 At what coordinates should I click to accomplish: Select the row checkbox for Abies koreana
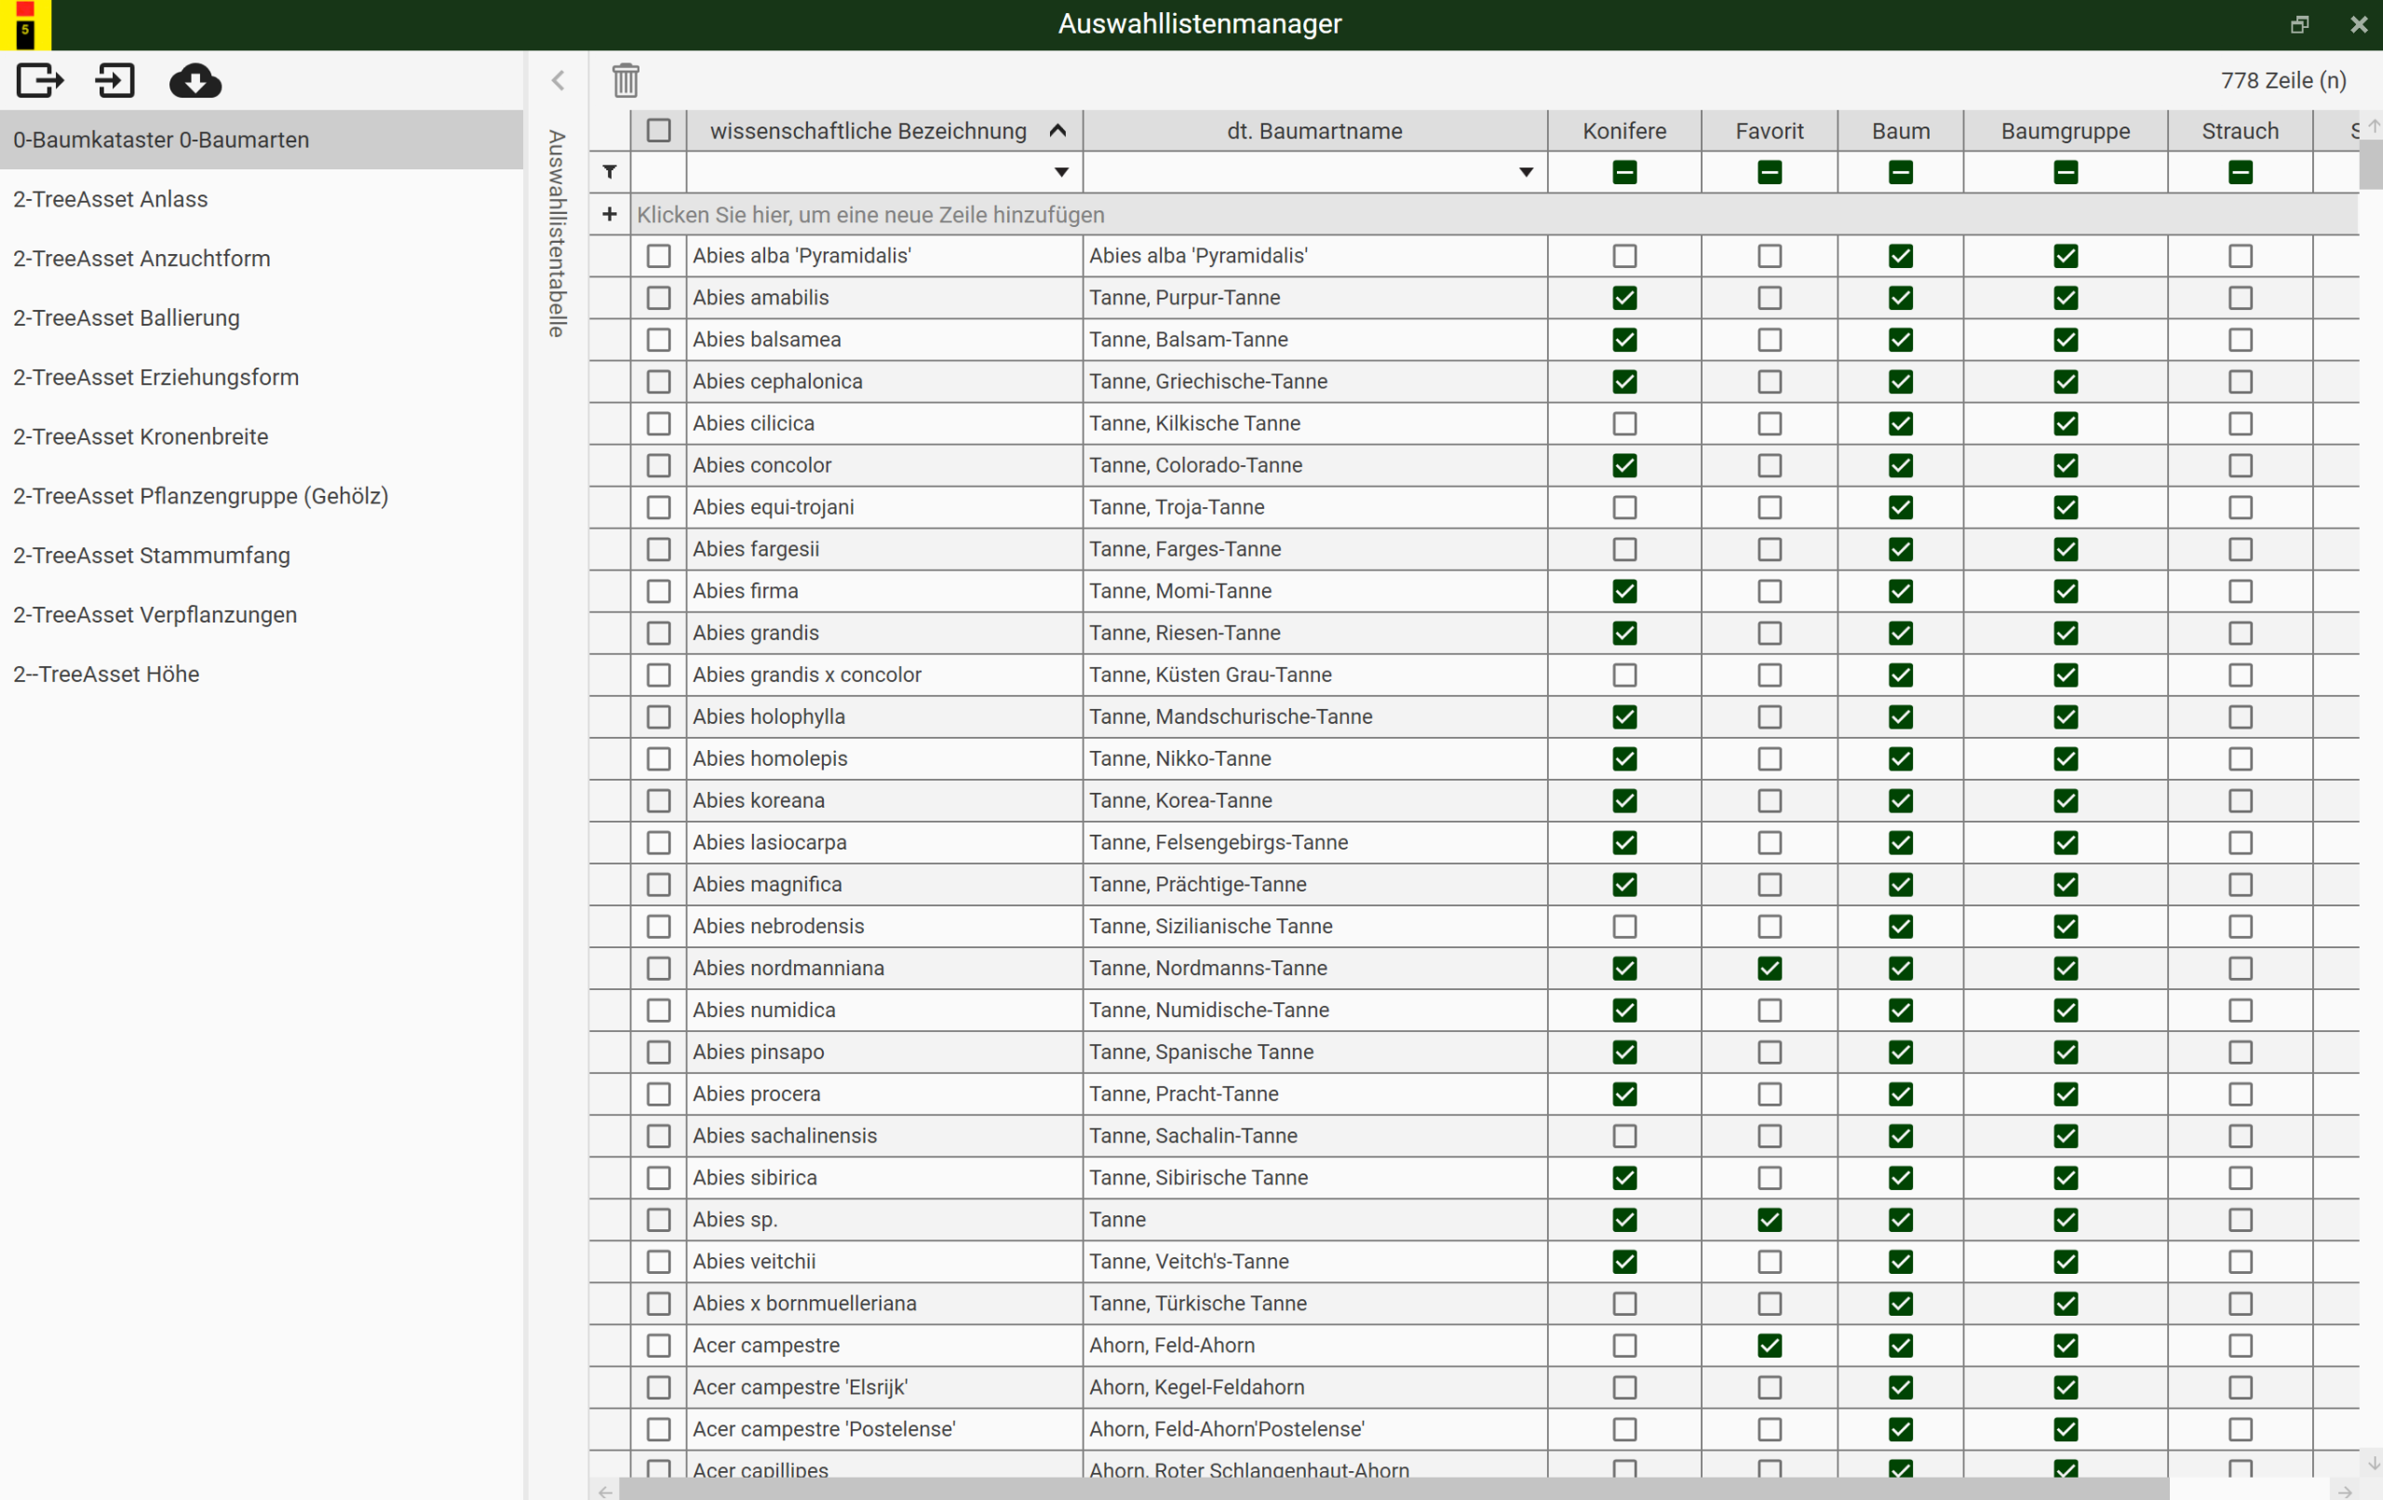click(x=658, y=800)
